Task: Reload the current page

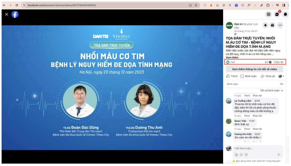Action: pos(17,5)
